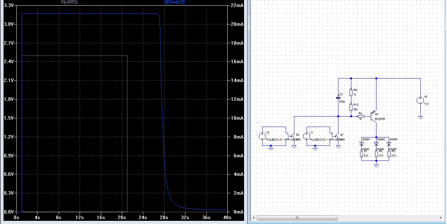Click the BC557B transistor model label
Screen dimensions: 447x224
pos(379,119)
